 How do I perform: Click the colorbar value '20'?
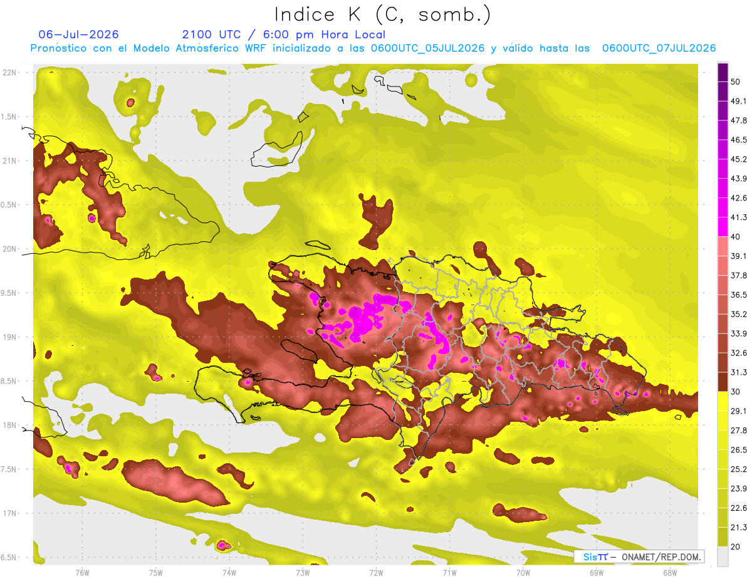click(736, 547)
